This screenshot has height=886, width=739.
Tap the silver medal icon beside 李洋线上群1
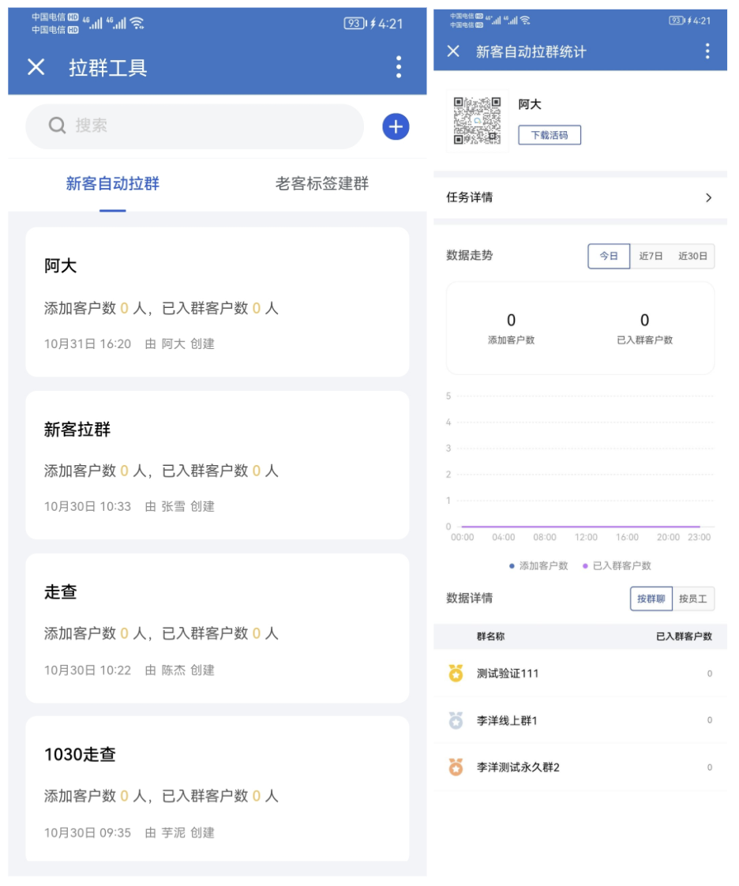(x=456, y=720)
